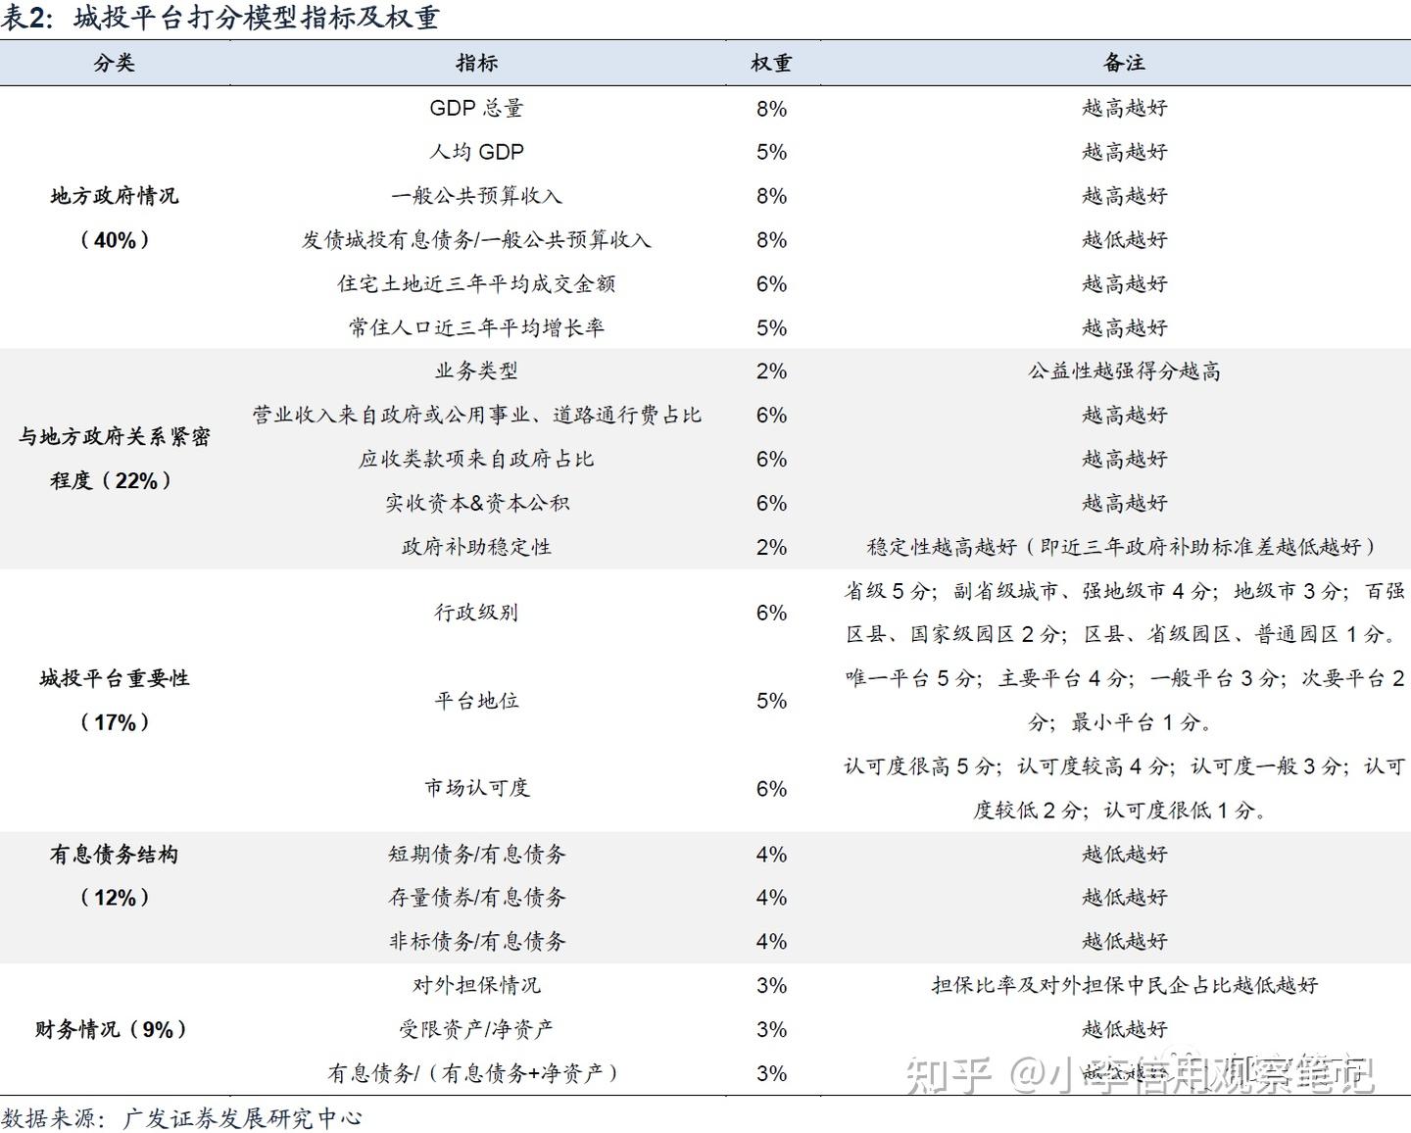The height and width of the screenshot is (1133, 1411).
Task: Click 越高越好 remark in the 实收资本&资本公积 row
Action: [1125, 504]
